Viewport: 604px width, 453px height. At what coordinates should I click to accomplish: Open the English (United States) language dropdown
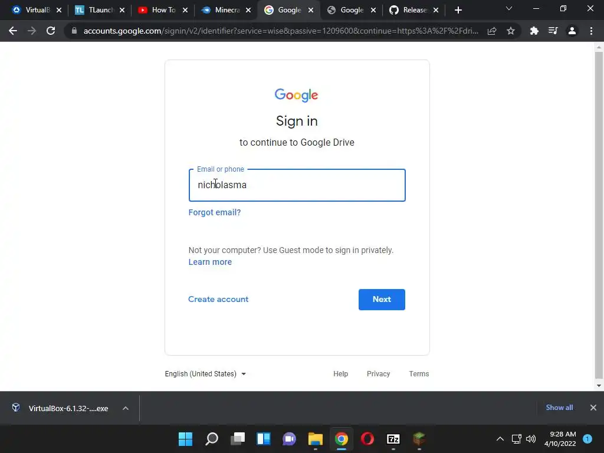click(205, 373)
